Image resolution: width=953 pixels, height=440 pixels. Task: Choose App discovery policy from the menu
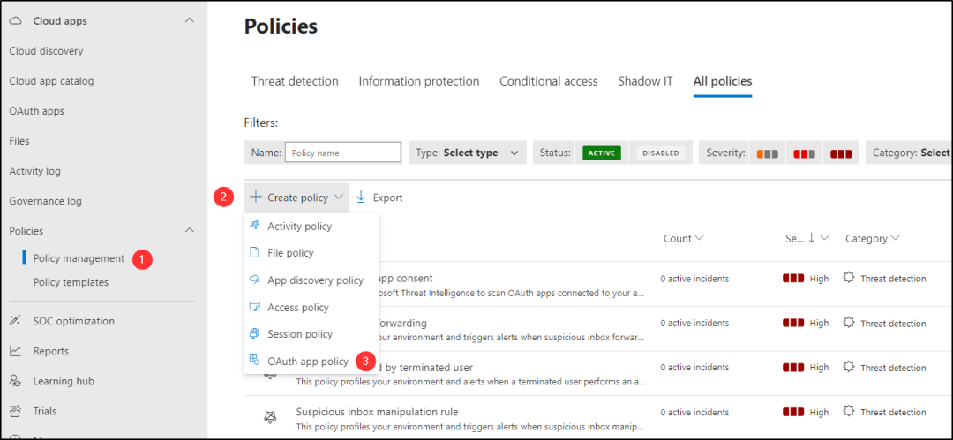(x=311, y=280)
